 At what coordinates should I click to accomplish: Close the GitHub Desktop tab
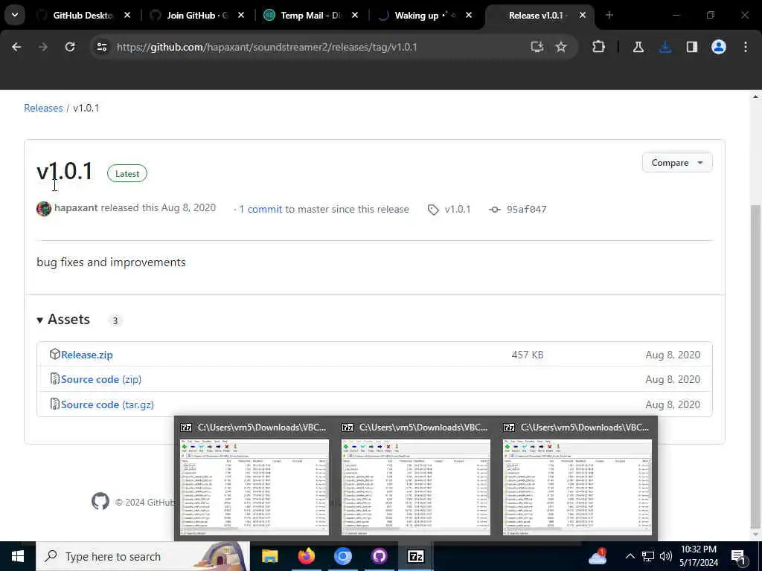[x=127, y=16]
